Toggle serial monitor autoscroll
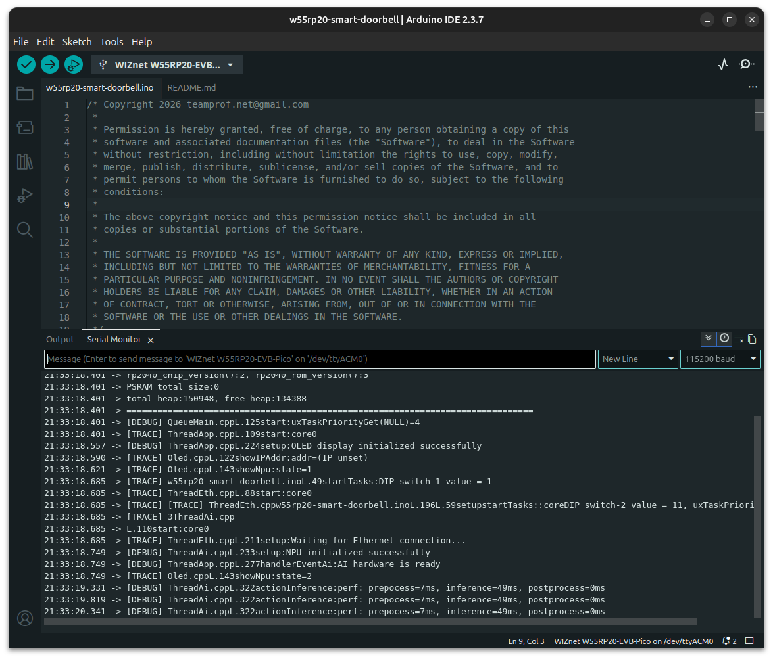This screenshot has height=659, width=773. click(x=709, y=339)
